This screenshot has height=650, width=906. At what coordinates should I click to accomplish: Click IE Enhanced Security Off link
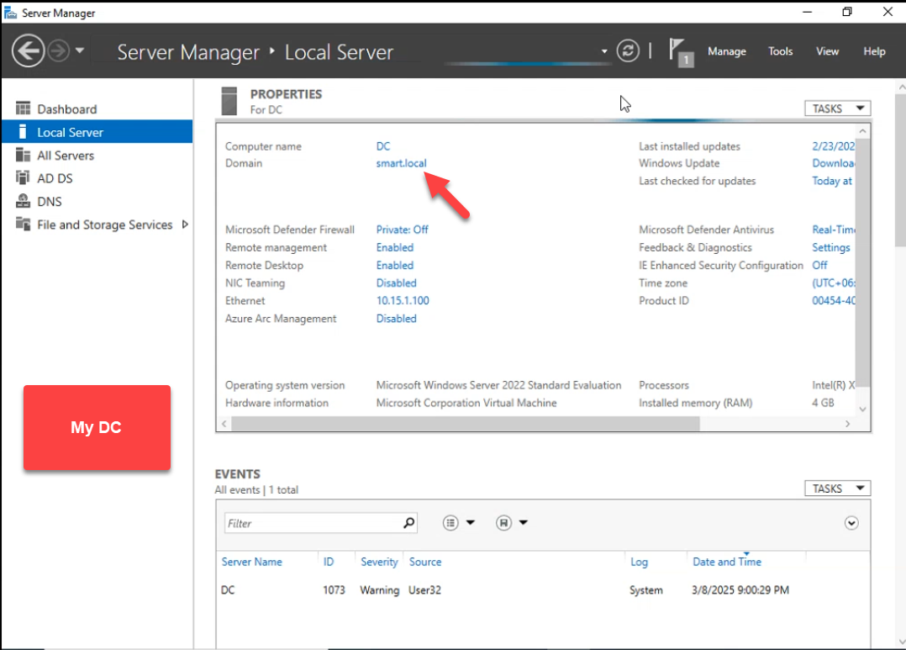pos(819,266)
